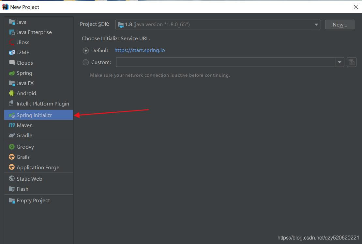Pick Application Forge entry
The height and width of the screenshot is (244, 362).
pyautogui.click(x=39, y=167)
